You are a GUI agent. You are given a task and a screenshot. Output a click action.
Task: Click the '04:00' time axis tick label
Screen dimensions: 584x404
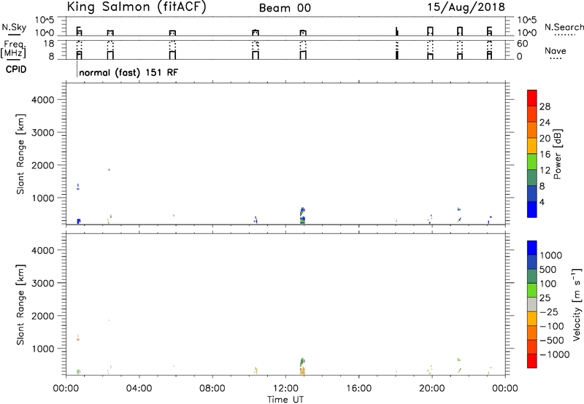click(139, 389)
